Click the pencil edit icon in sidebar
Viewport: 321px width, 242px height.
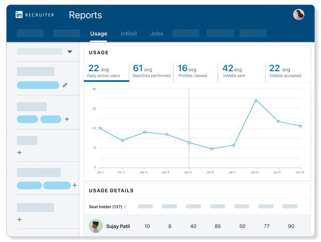(x=65, y=85)
